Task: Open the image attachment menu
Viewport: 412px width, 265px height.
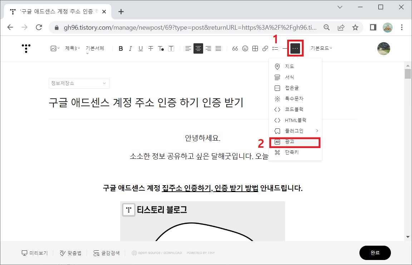Action: pyautogui.click(x=55, y=48)
